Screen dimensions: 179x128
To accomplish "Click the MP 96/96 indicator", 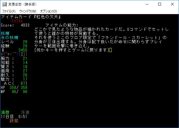I will tap(14, 91).
